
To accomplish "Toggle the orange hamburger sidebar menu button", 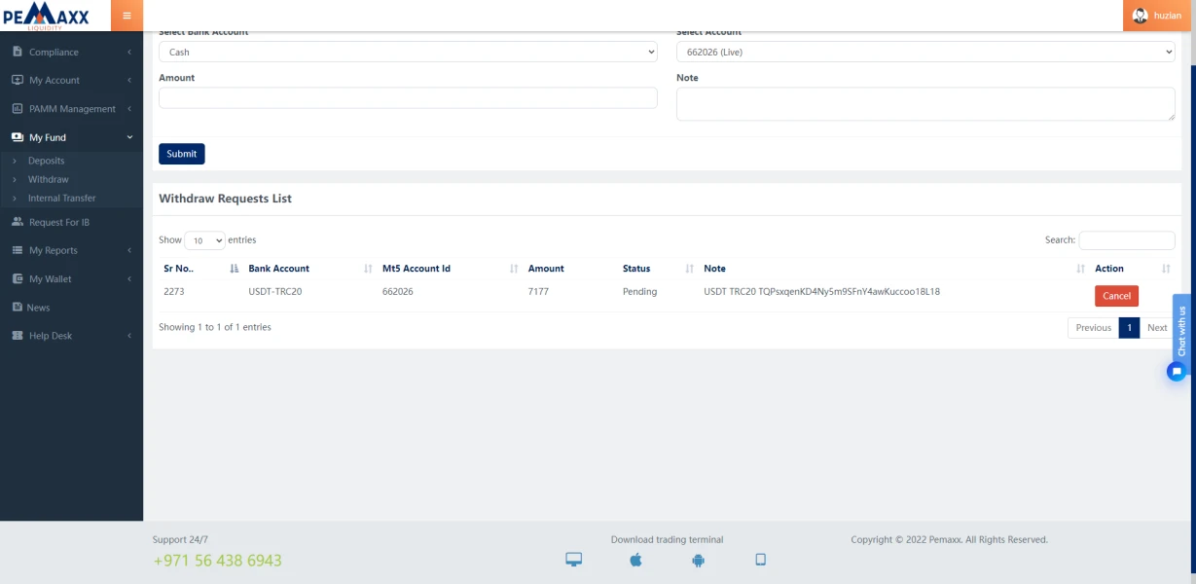I will 127,16.
